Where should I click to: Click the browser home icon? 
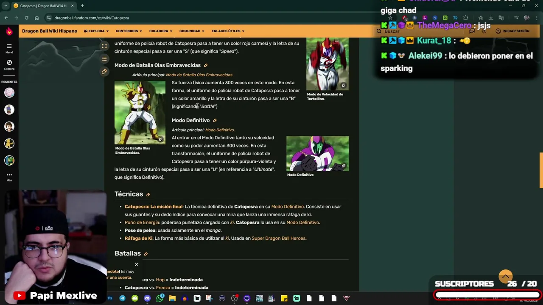pos(36,18)
